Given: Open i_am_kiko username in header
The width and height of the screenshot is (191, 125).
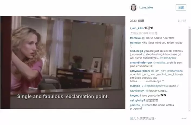Looking at the screenshot, I should coord(146,8).
